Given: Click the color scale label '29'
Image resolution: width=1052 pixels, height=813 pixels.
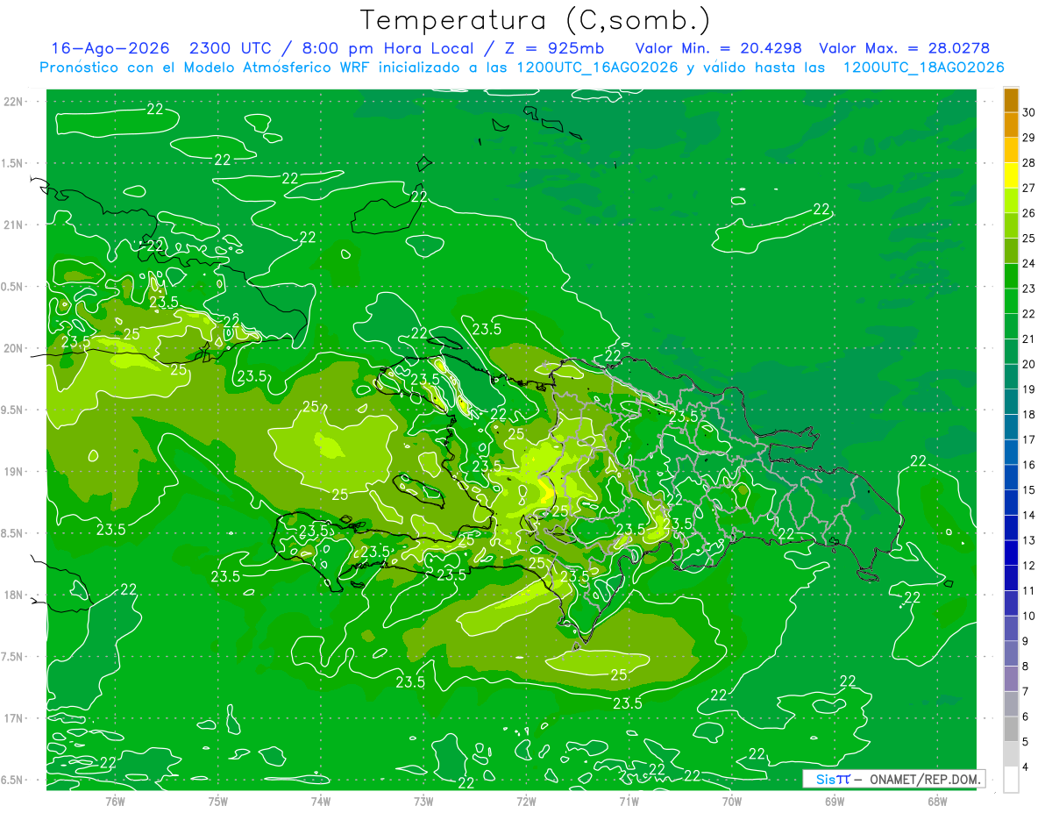Looking at the screenshot, I should click(x=1030, y=137).
